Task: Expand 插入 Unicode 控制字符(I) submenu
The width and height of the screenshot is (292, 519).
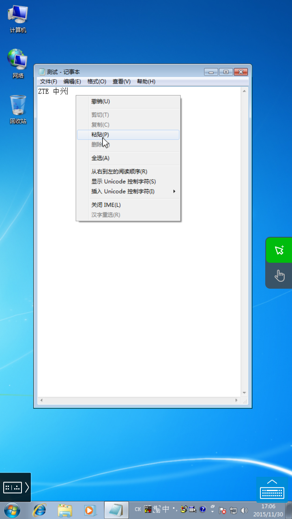Action: pyautogui.click(x=128, y=191)
